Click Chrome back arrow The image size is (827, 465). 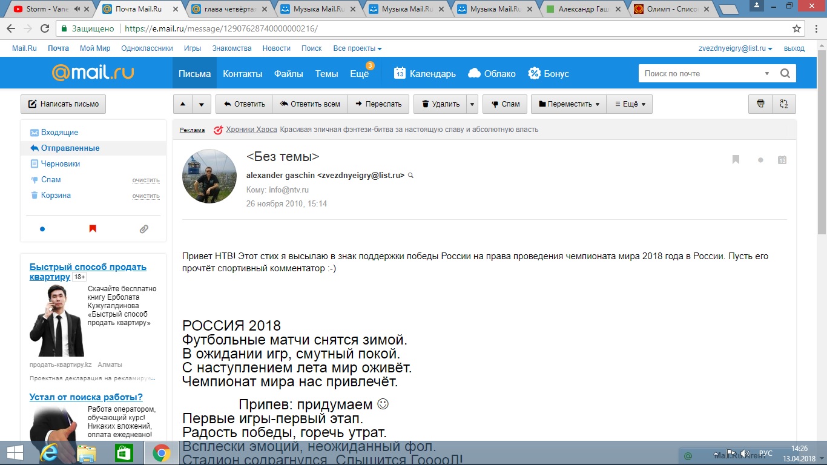[11, 28]
